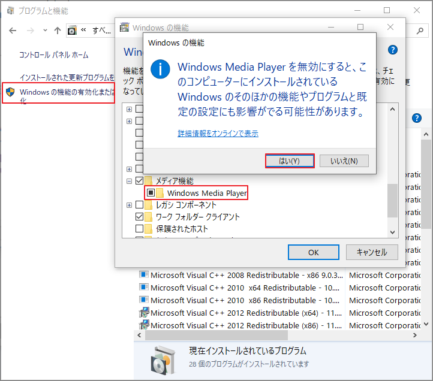
Task: Click the installed programs CD box icon
Action: click(163, 360)
